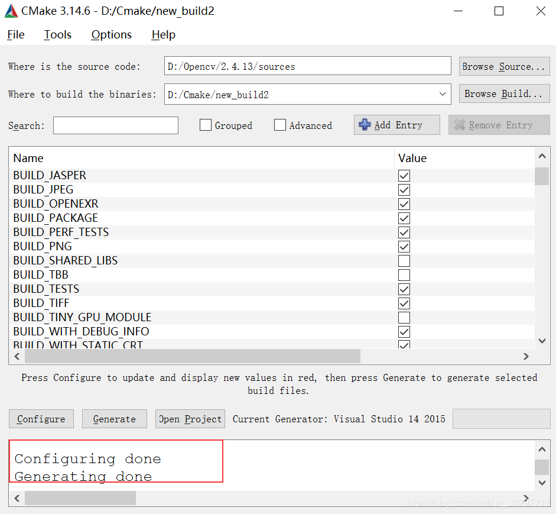The width and height of the screenshot is (556, 514).
Task: Click the cache list scroll-left arrow
Action: coord(17,357)
